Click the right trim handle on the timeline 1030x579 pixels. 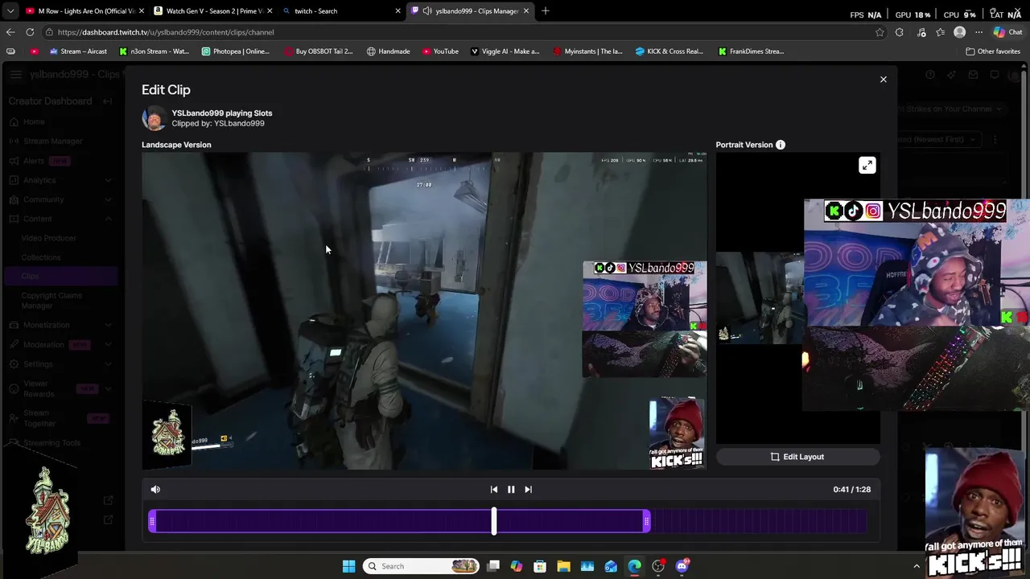646,522
